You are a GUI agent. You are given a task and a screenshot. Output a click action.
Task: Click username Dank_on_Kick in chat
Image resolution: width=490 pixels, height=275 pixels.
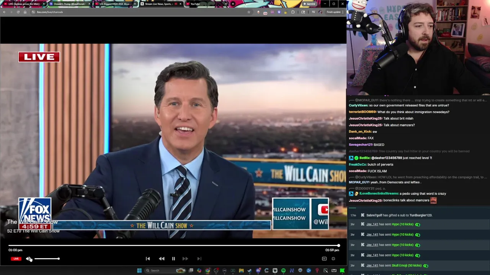coord(360,131)
